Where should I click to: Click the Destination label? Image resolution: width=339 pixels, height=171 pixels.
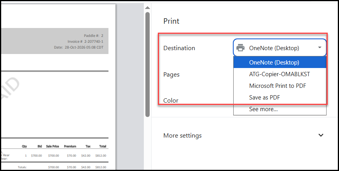click(x=179, y=48)
